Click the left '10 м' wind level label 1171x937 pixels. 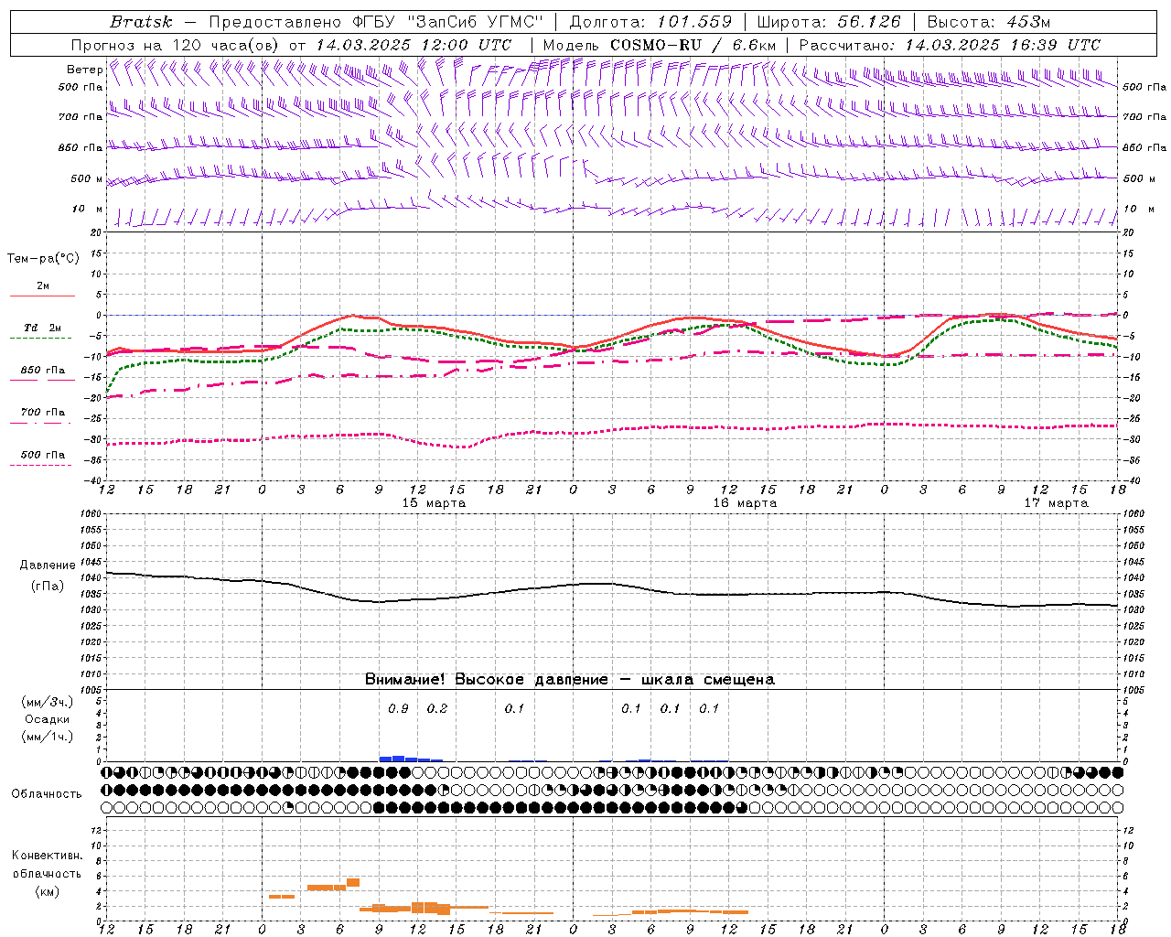pos(87,209)
